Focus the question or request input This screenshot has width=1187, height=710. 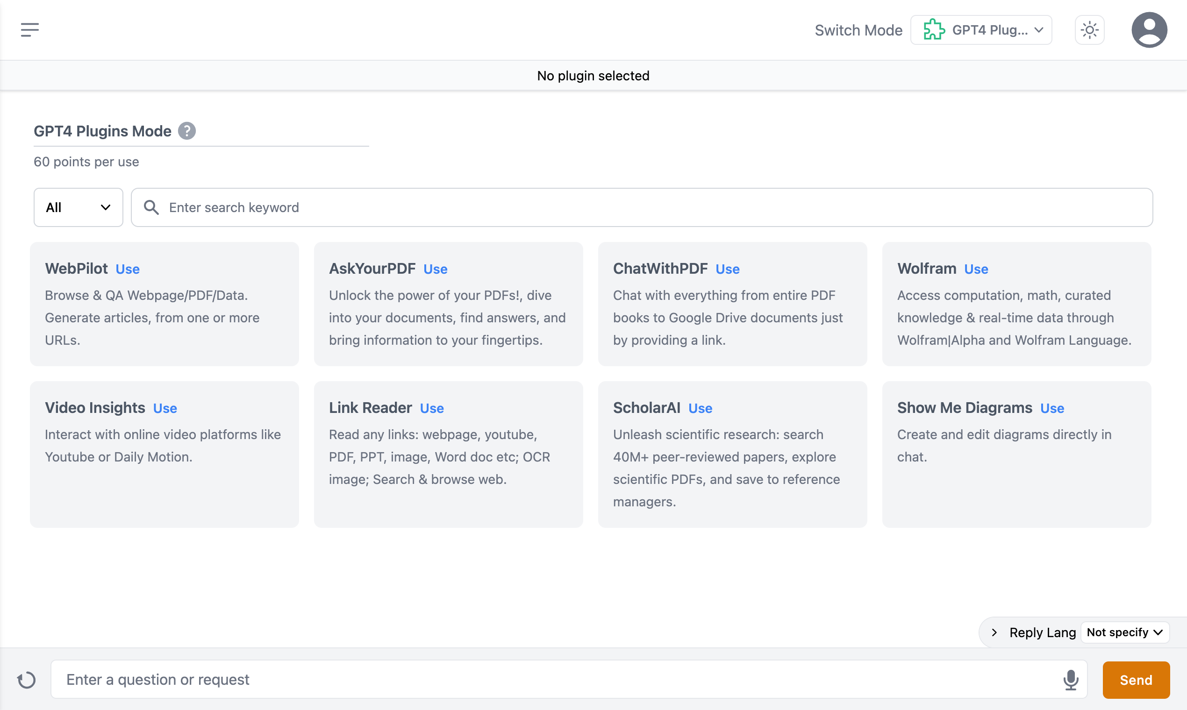pyautogui.click(x=569, y=679)
